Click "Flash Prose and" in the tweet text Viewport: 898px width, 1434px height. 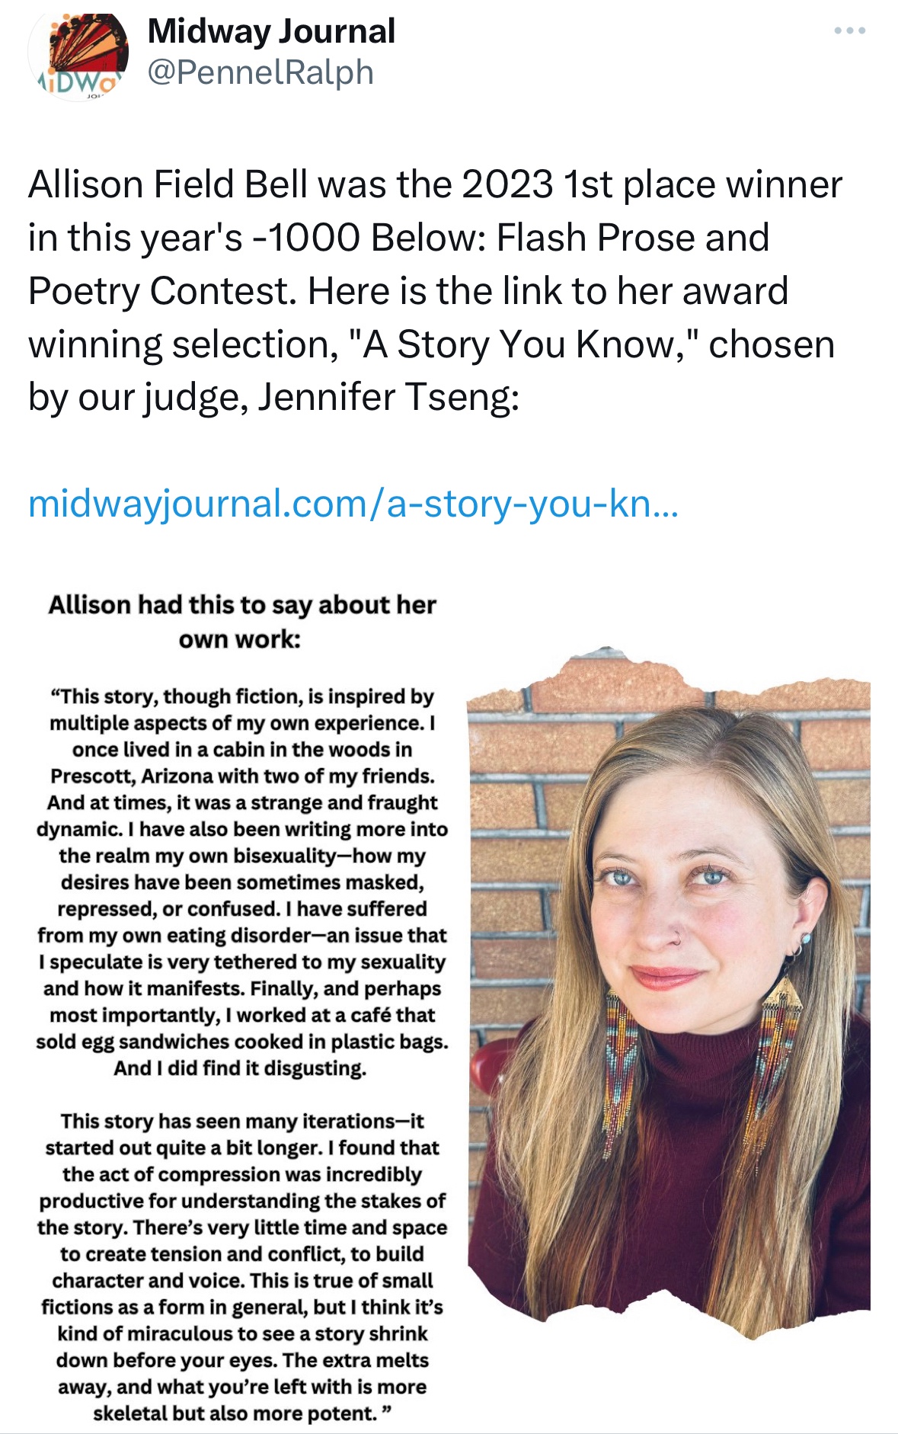(632, 238)
